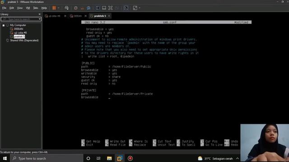Click the Write Out nano shortcut label
Viewport: 289px width, 162px height.
coord(117,141)
